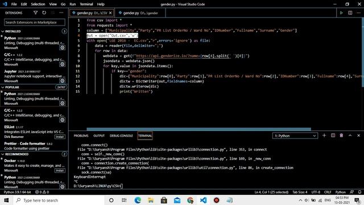Switch to the Debug Console tab
This screenshot has height=205, width=364.
click(121, 136)
